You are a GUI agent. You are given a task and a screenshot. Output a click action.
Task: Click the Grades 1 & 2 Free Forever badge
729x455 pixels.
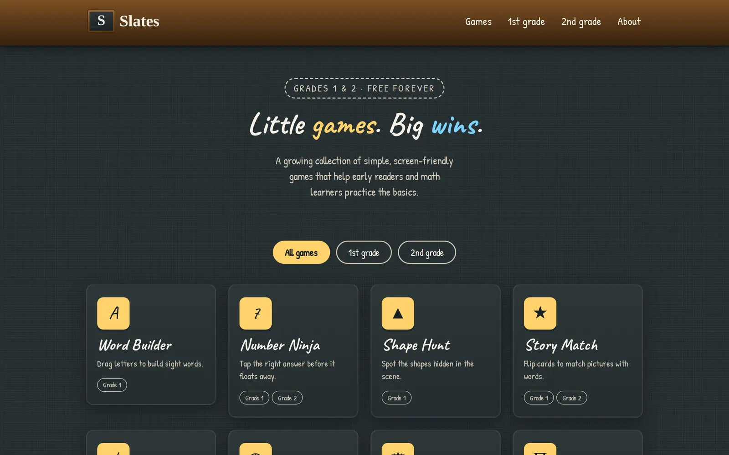[364, 88]
